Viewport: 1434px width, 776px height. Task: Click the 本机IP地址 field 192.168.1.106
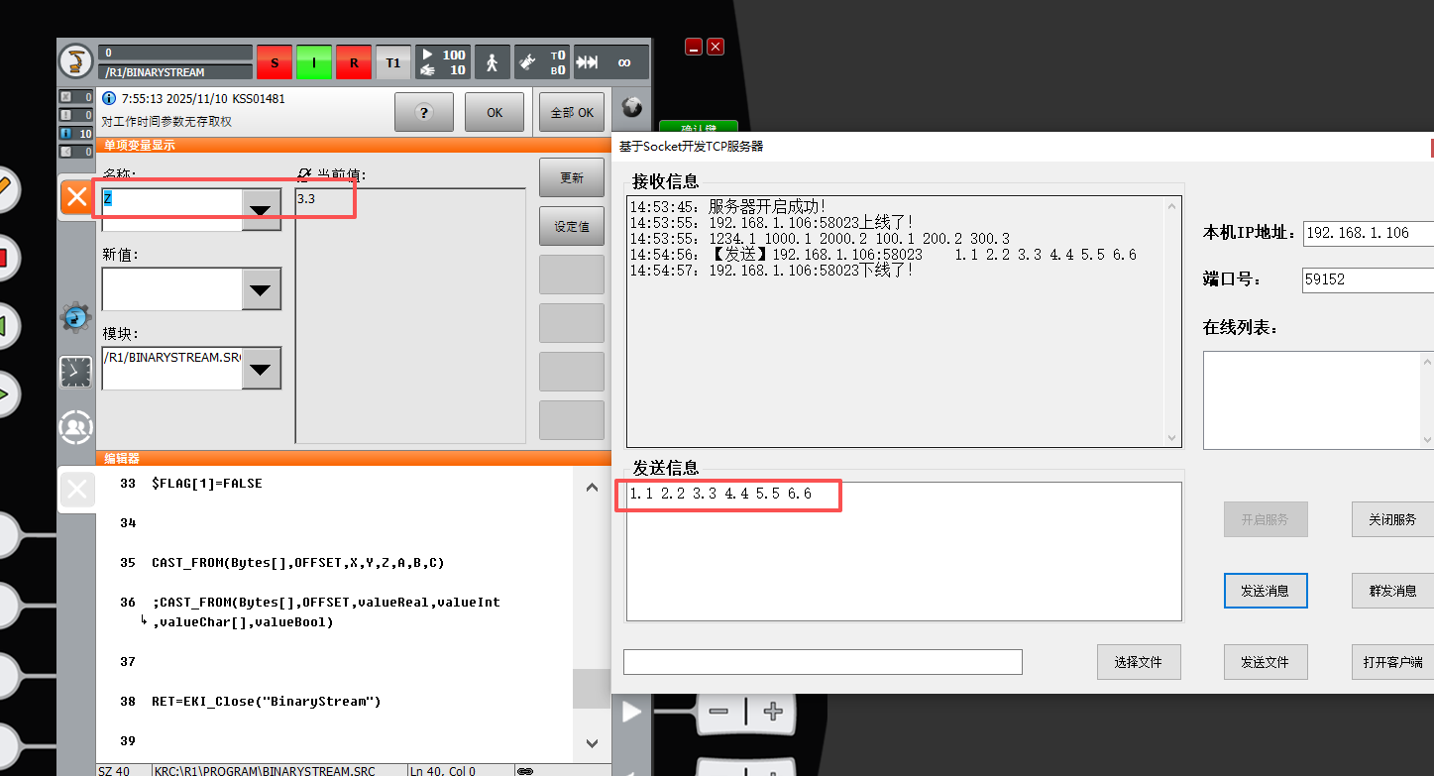1369,233
